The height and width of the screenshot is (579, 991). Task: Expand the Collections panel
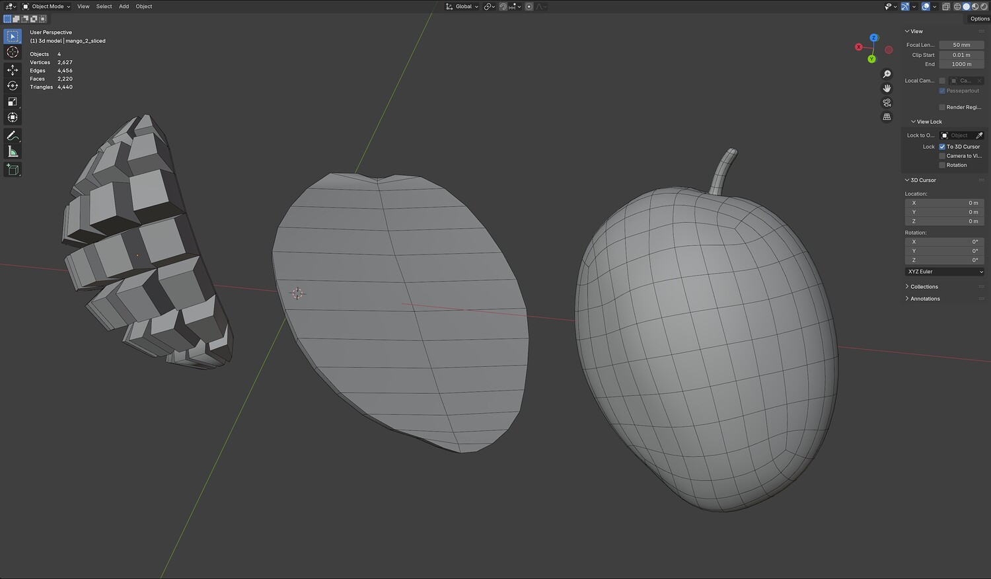922,287
